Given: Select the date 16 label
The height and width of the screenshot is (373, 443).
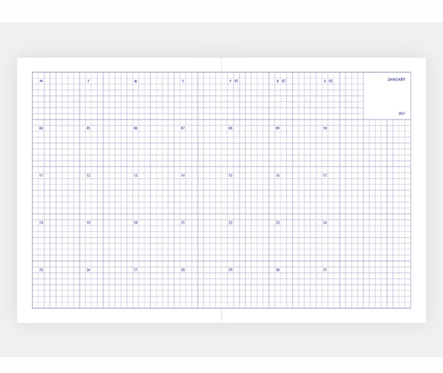Looking at the screenshot, I should click(x=278, y=175).
